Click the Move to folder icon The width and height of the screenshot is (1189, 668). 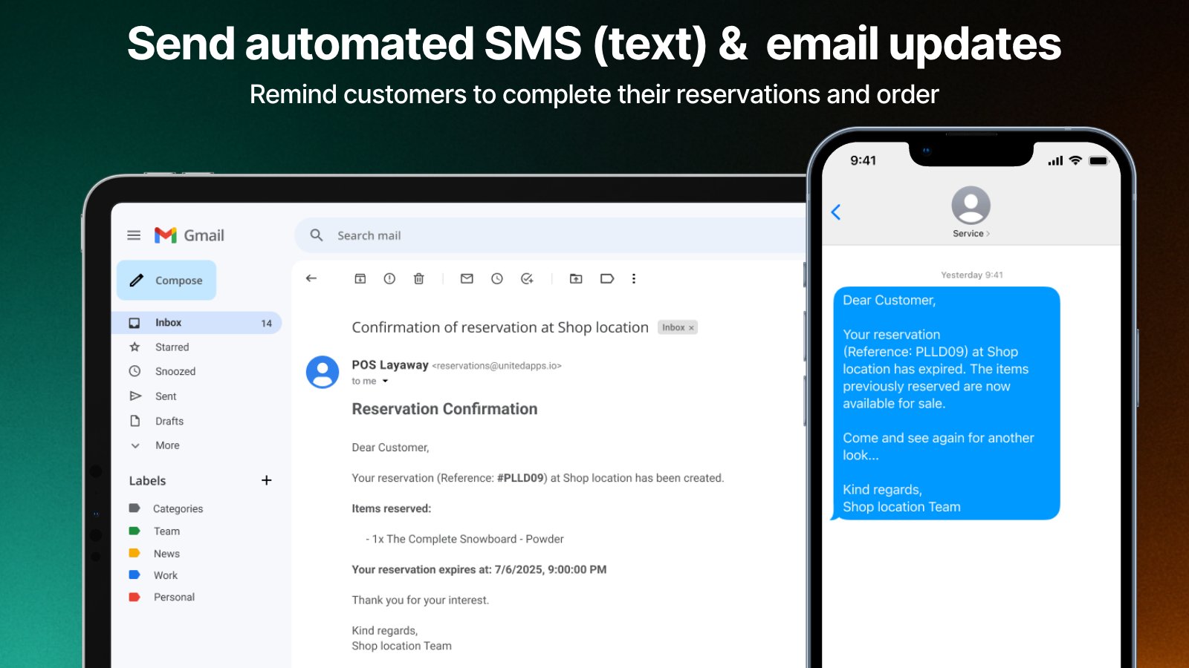(x=576, y=278)
